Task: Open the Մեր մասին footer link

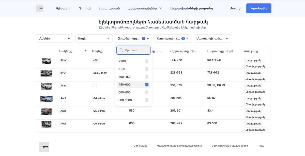Action: click(x=140, y=146)
